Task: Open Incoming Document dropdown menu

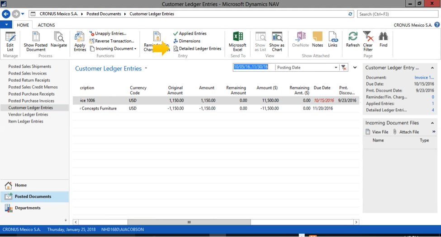Action: tap(113, 49)
